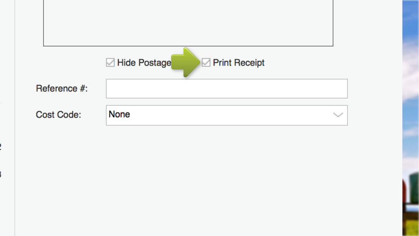Viewport: 419px width, 236px height.
Task: Click the Reference # field label
Action: click(x=62, y=89)
